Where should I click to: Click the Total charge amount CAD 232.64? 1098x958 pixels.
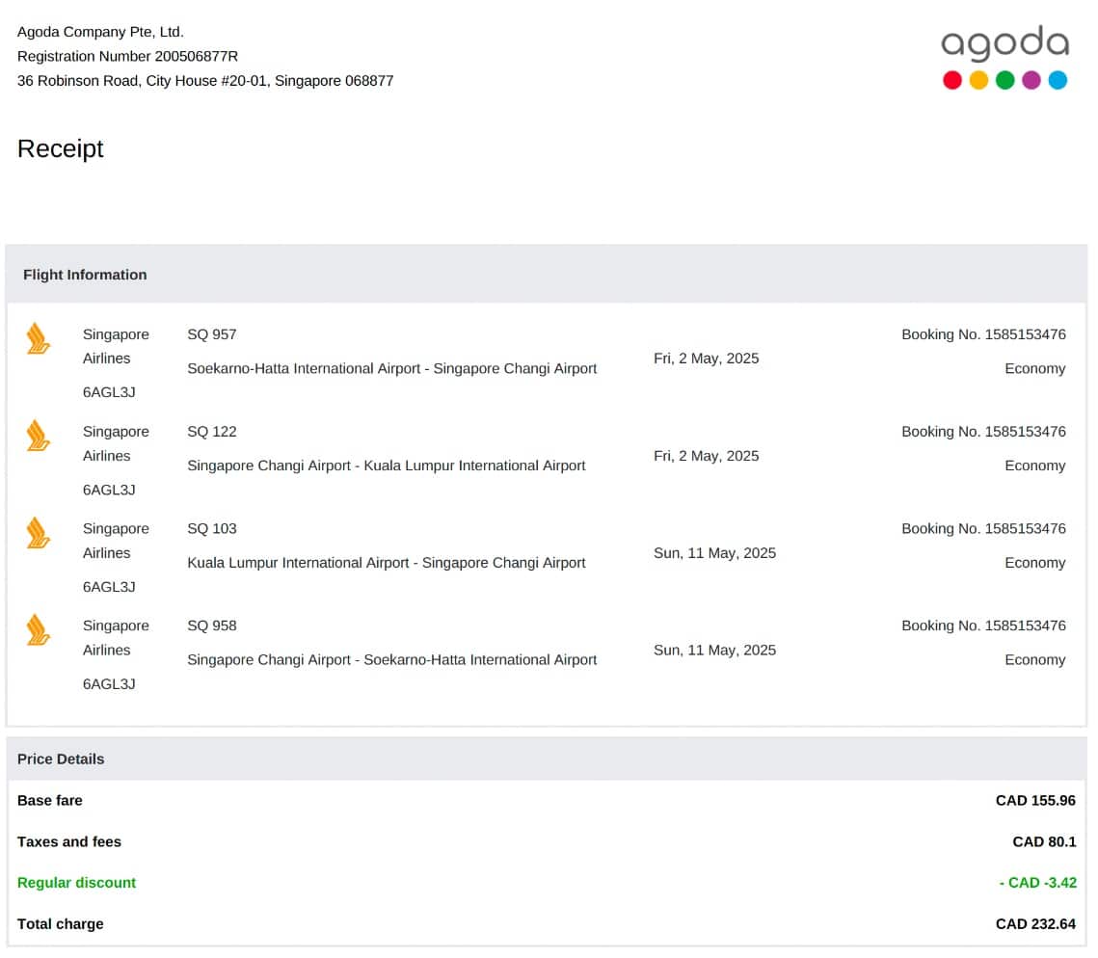[1035, 924]
